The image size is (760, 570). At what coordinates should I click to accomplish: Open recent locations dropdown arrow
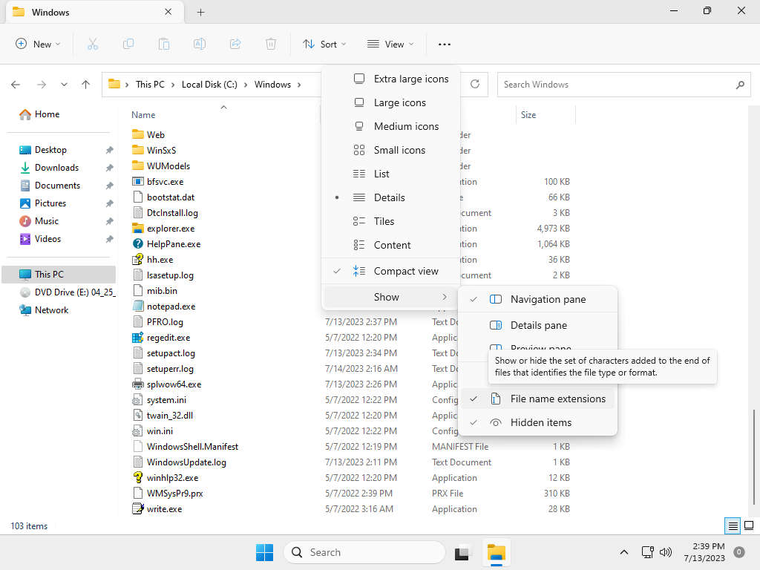tap(64, 85)
